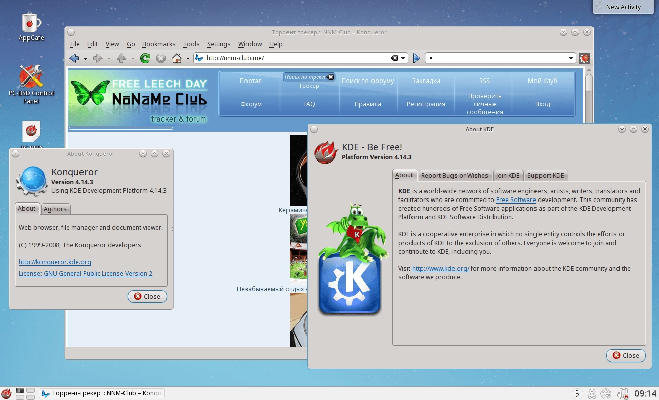Click the Вход navigation link
Viewport: 659px width, 400px height.
(x=542, y=104)
